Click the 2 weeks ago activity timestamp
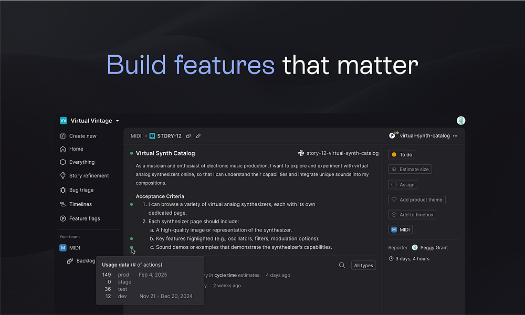Image resolution: width=525 pixels, height=315 pixels. (x=227, y=286)
